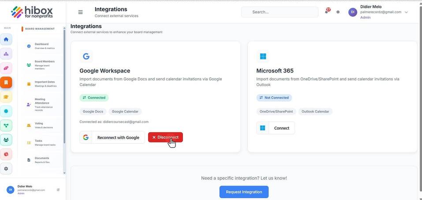Click the Request Integration button
Viewport: 422px width, 200px height.
point(244,192)
